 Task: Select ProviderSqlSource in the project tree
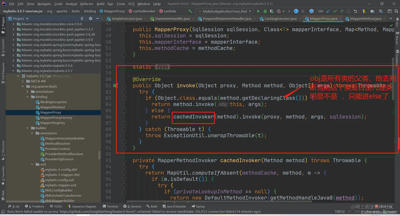(59, 159)
